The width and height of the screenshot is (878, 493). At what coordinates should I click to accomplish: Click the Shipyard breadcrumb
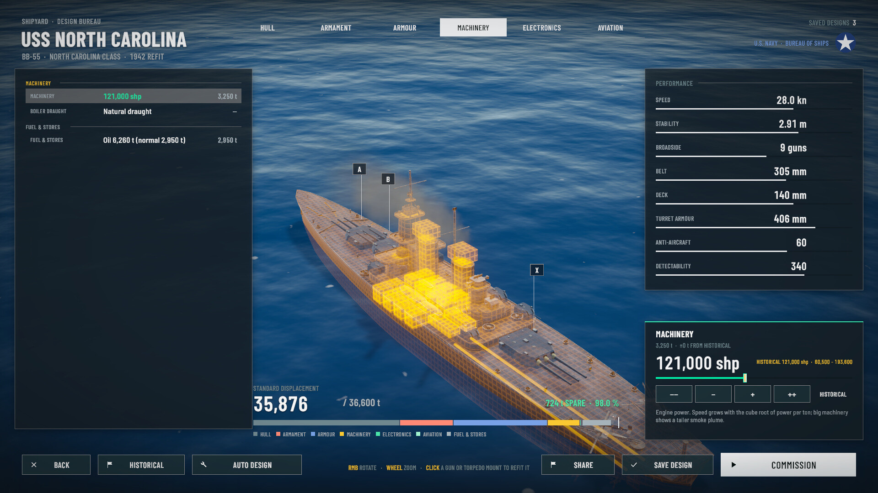point(35,21)
